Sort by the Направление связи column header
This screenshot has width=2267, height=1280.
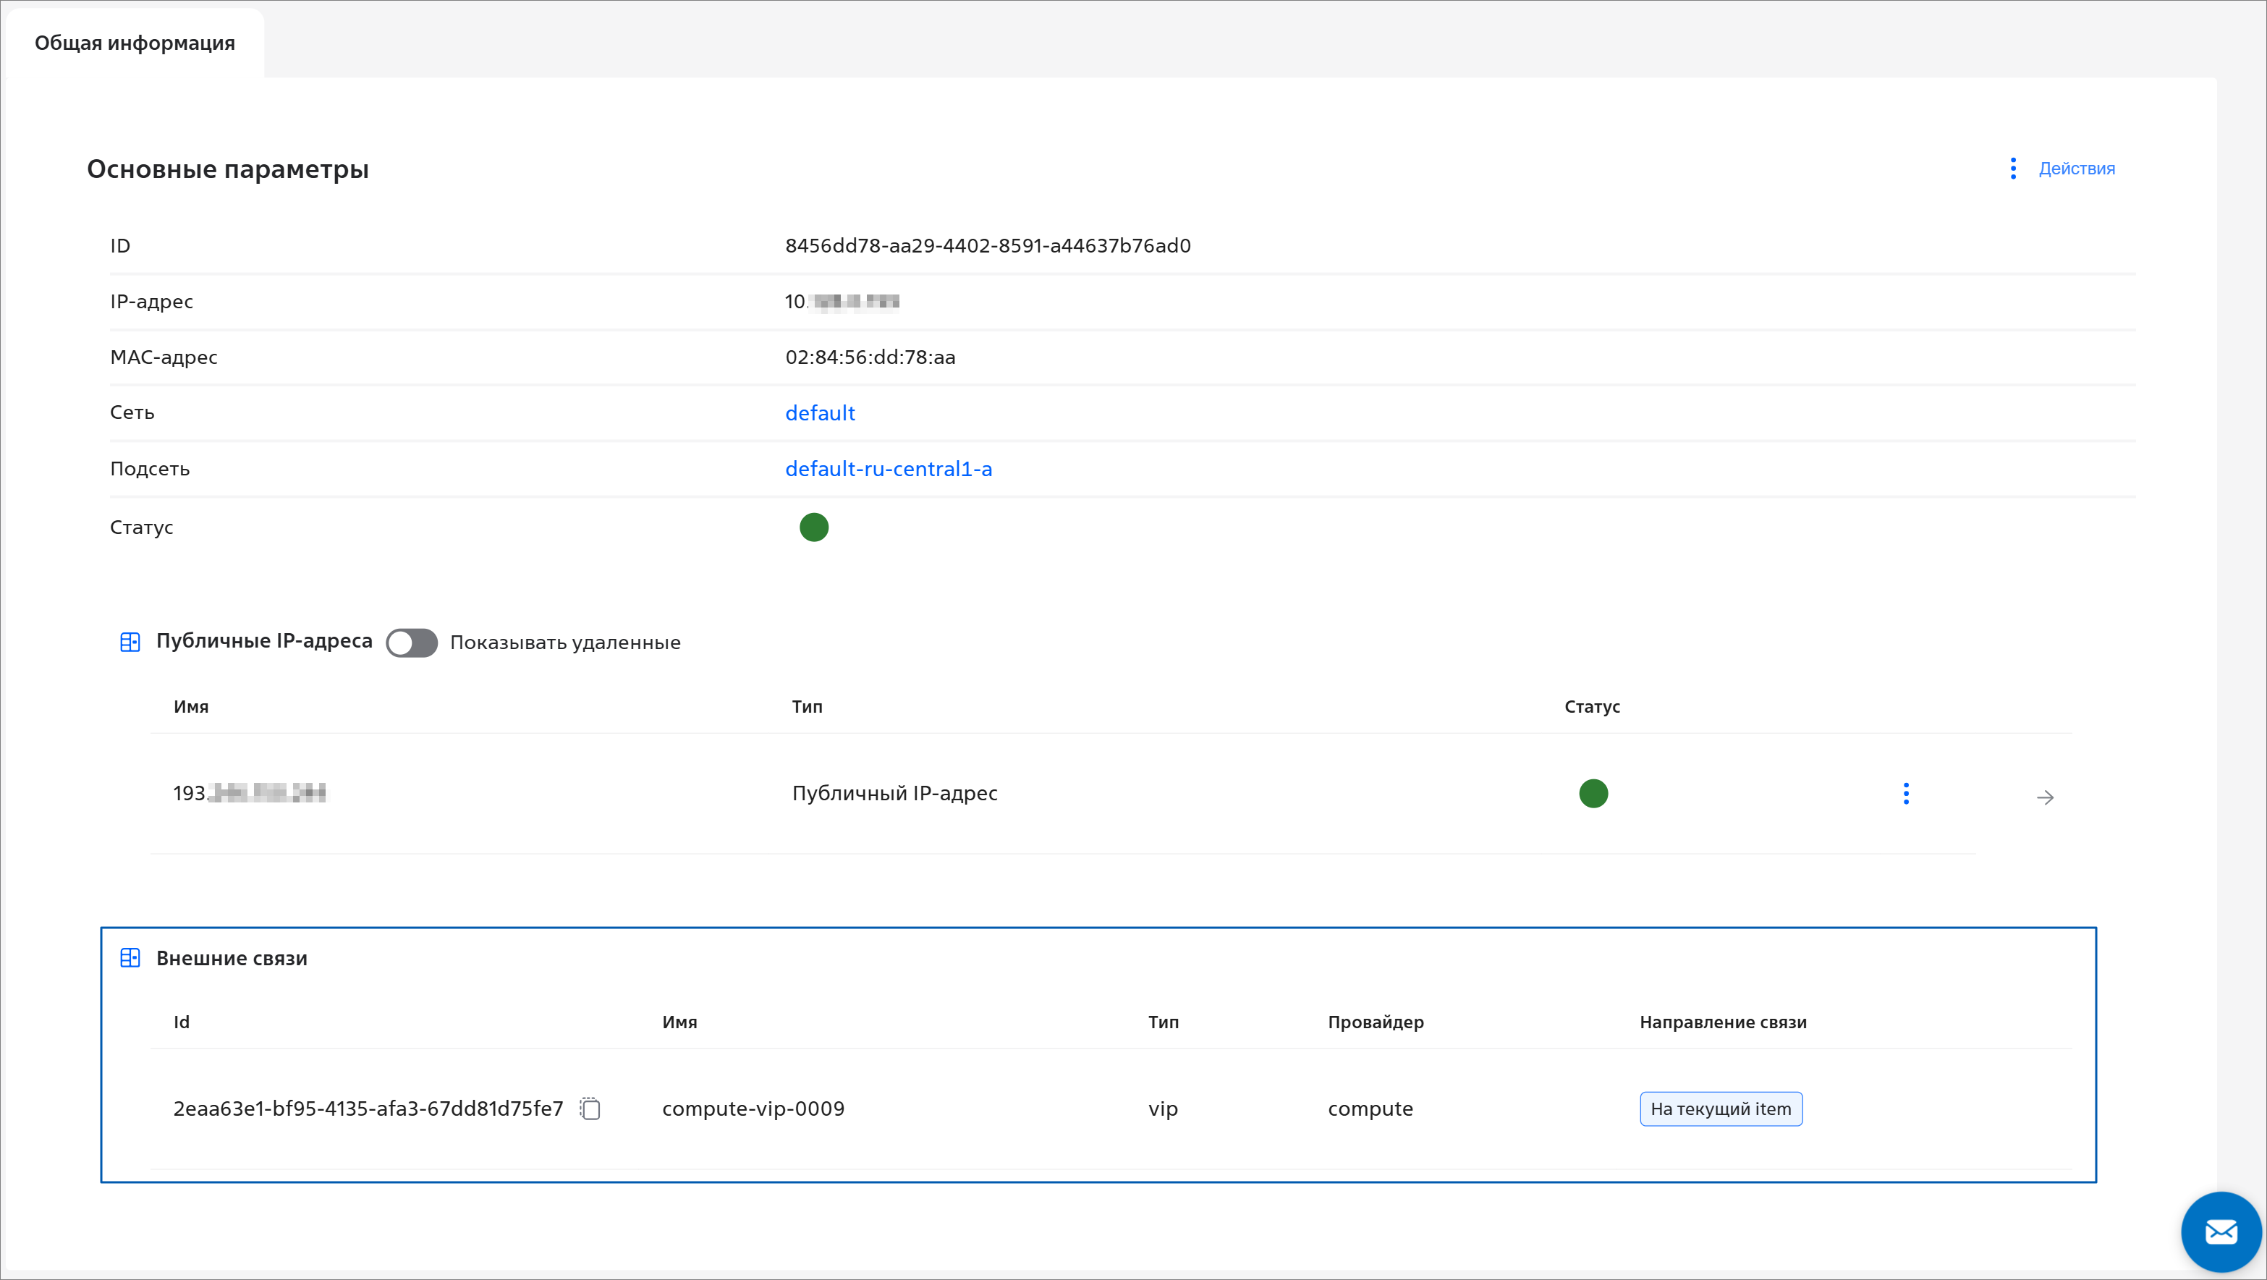[1722, 1022]
